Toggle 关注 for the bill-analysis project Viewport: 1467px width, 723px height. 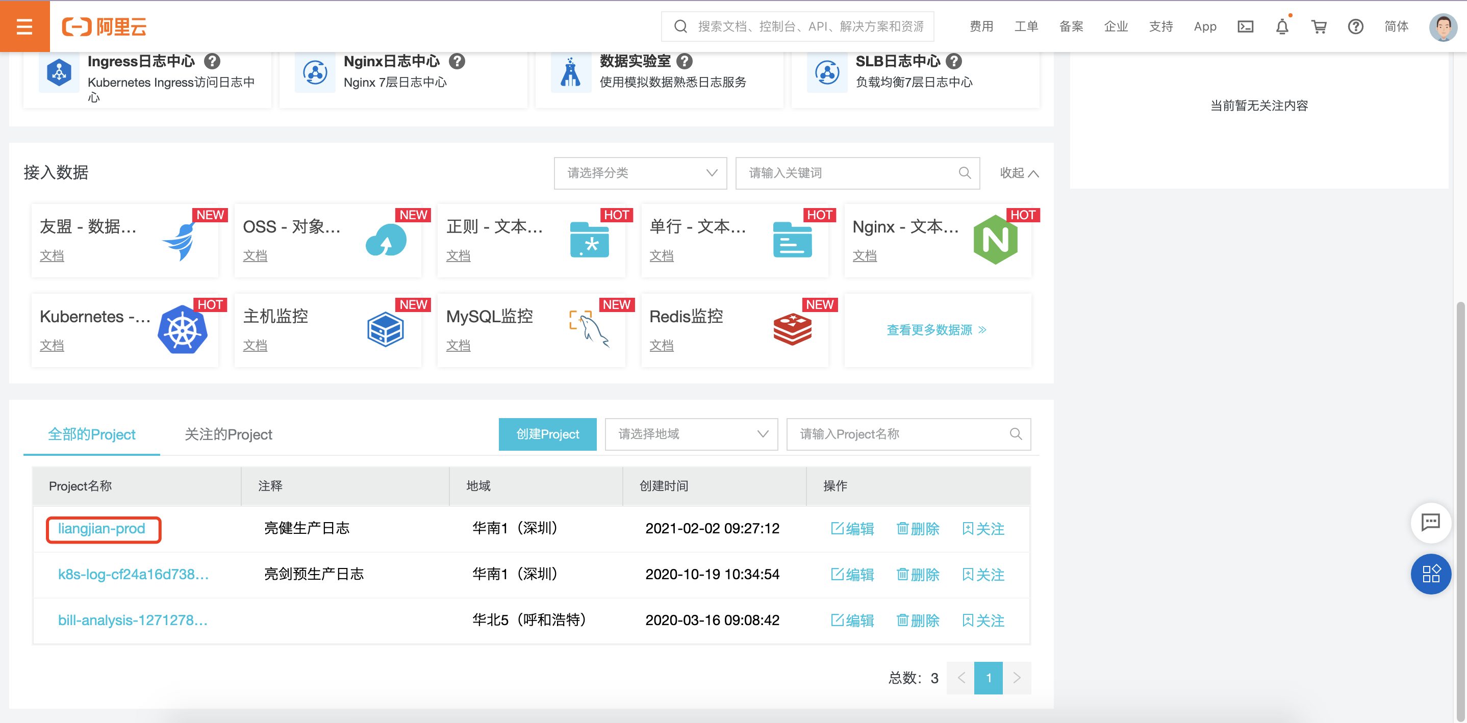click(983, 621)
